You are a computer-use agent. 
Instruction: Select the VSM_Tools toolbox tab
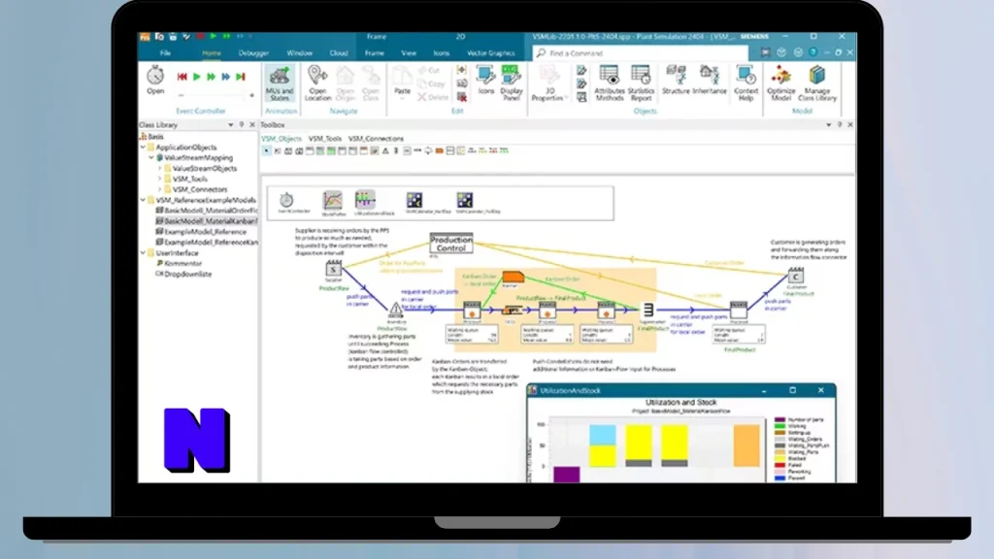click(x=325, y=138)
